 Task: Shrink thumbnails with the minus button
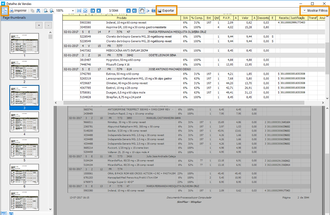pyautogui.click(x=48, y=25)
